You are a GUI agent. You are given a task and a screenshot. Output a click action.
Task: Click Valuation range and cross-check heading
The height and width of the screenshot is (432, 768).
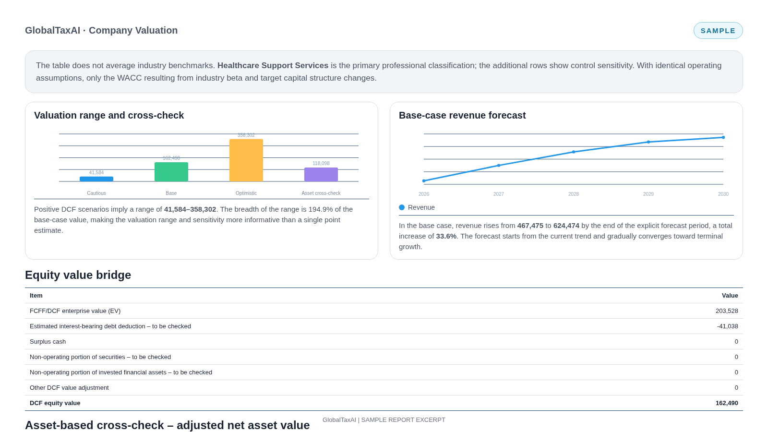pos(109,115)
